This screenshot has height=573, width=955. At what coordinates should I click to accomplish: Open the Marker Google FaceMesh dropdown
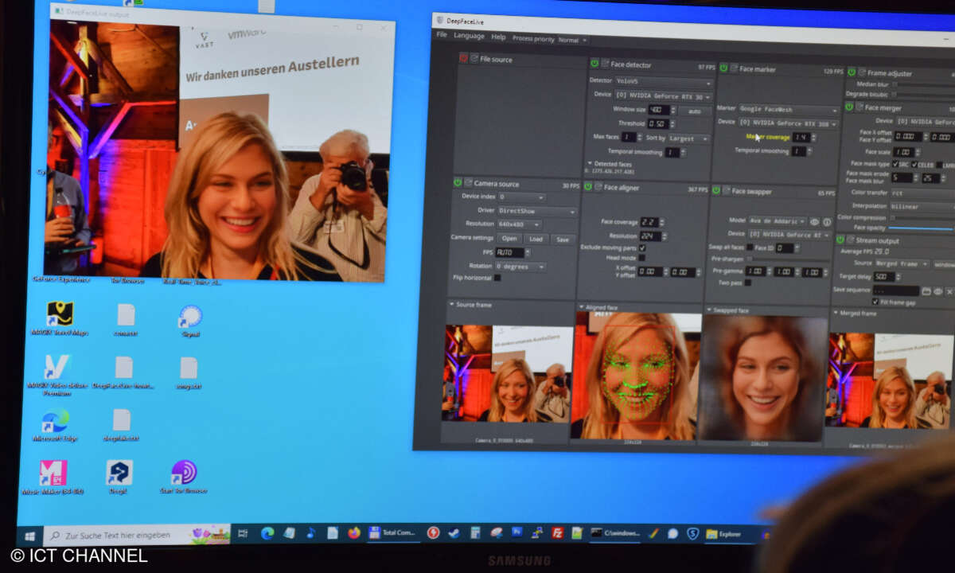(x=789, y=108)
